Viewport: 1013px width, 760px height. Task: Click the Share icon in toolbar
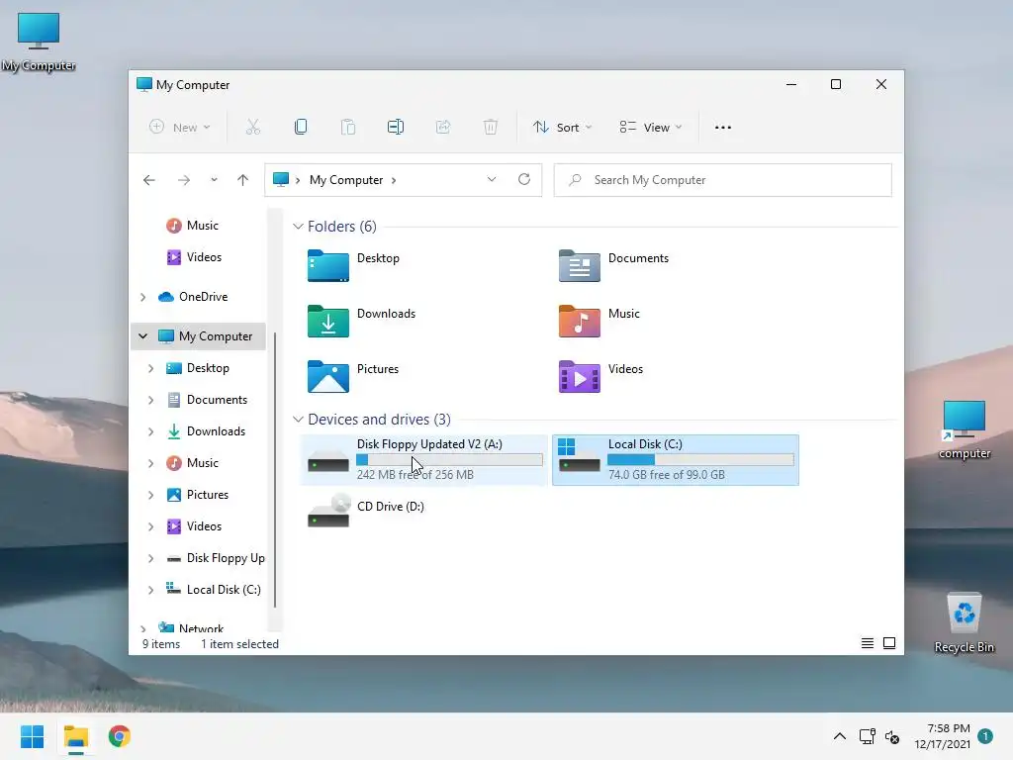coord(443,128)
